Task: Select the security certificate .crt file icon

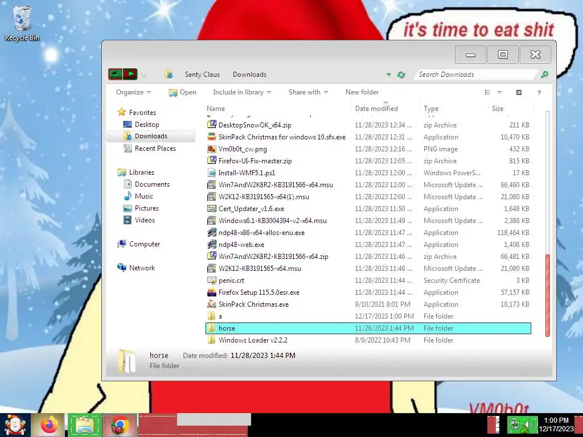Action: coord(212,280)
